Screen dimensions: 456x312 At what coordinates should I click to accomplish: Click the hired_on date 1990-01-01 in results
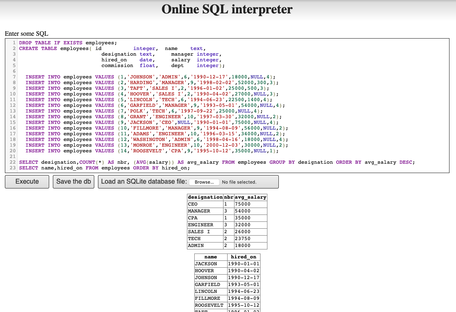click(x=244, y=264)
